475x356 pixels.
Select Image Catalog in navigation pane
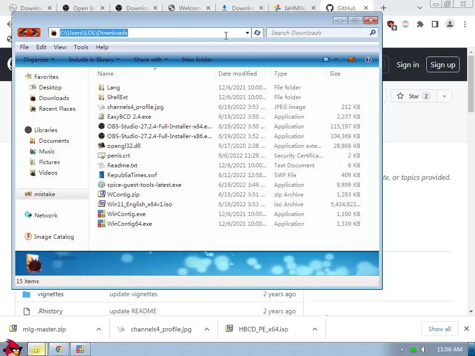pyautogui.click(x=54, y=237)
